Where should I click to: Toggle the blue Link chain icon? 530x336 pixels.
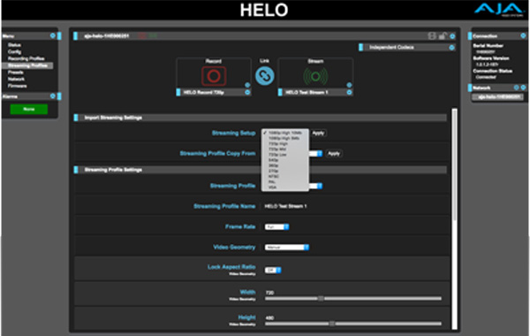point(265,75)
